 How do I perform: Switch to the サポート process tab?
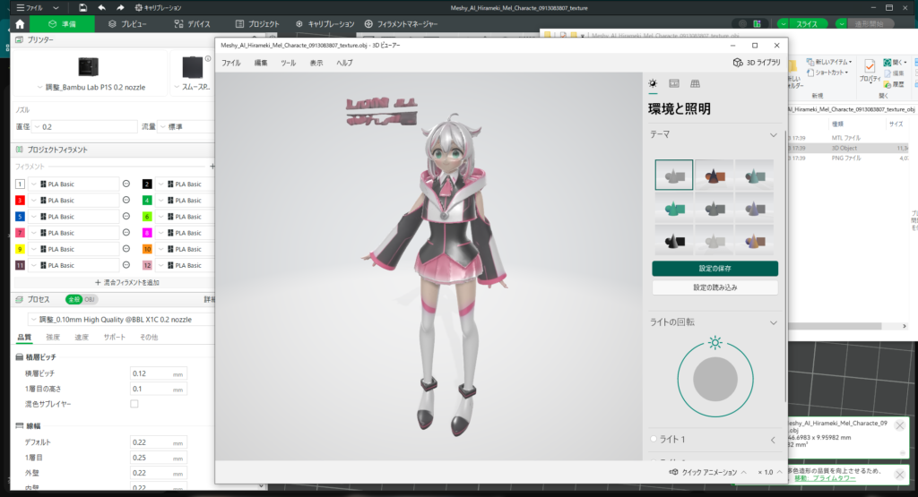114,337
